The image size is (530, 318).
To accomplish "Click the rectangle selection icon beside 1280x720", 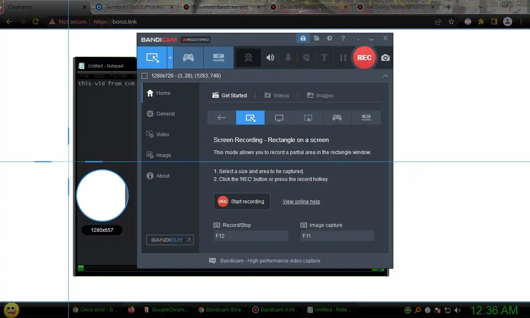I will point(145,76).
